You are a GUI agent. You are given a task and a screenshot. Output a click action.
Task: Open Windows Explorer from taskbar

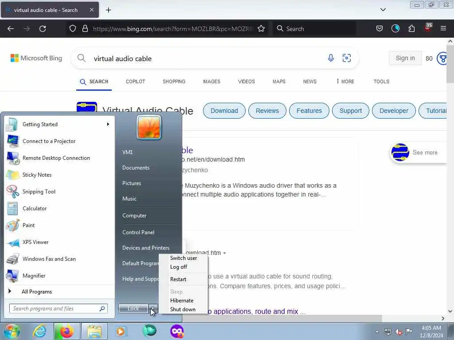pos(94,331)
